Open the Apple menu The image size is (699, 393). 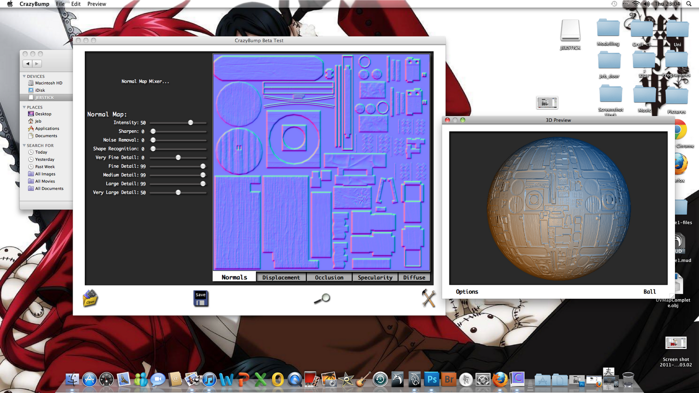click(10, 4)
